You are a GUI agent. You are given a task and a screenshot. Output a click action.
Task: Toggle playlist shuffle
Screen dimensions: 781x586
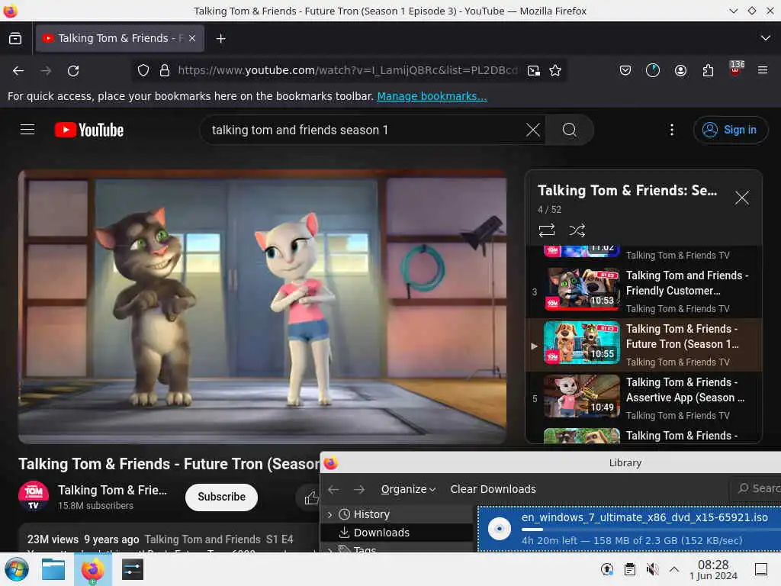[577, 230]
